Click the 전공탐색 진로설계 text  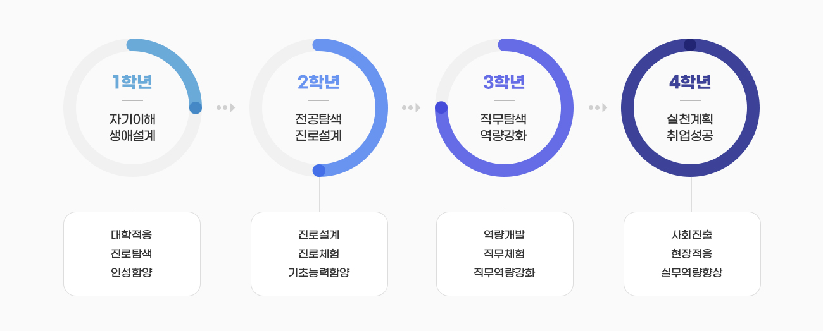(318, 127)
